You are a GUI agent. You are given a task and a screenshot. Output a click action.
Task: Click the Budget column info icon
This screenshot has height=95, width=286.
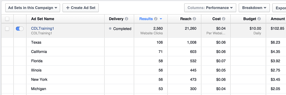(259, 19)
